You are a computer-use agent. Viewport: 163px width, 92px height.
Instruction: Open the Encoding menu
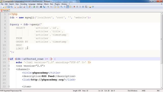pos(24,4)
